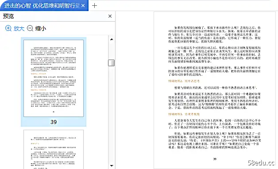Click the thumbnail scrollbar up arrow

click(x=112, y=39)
